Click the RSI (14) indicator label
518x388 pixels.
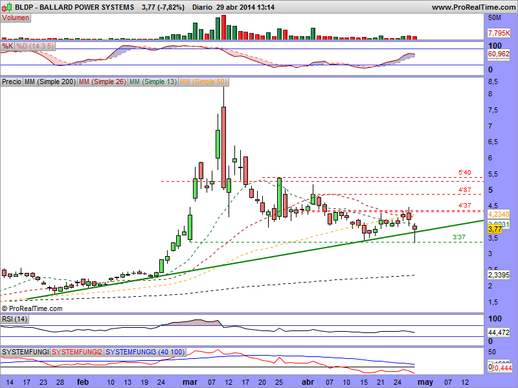[x=14, y=319]
